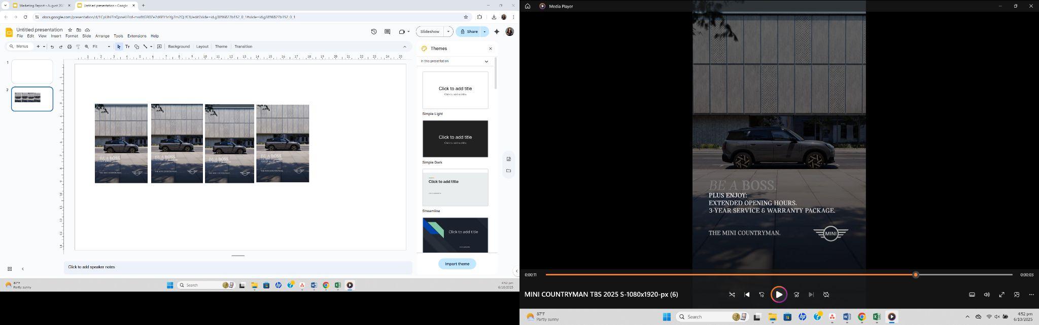
Task: Click the Import theme button
Action: [x=457, y=264]
